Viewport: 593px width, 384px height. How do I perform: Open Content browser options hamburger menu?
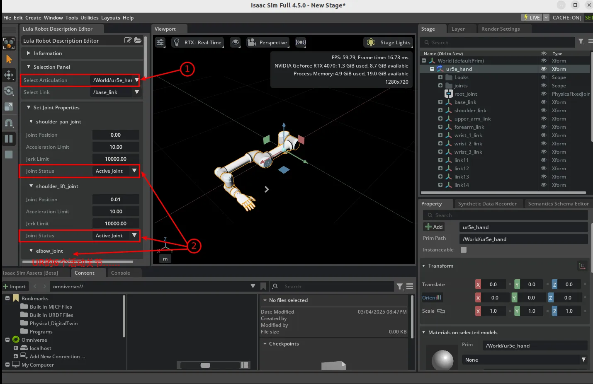click(410, 286)
